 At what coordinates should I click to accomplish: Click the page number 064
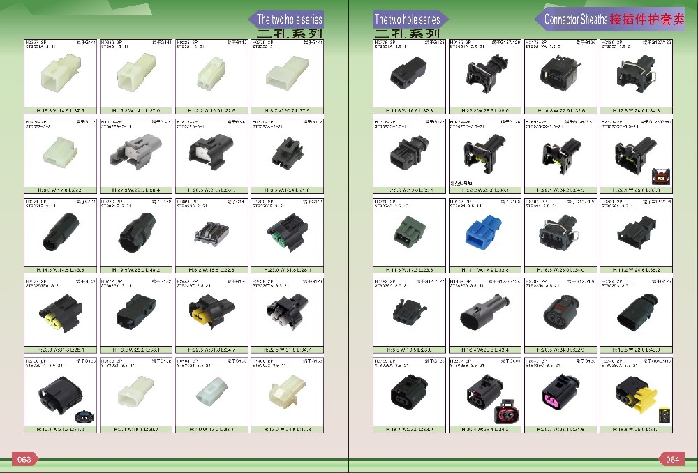click(x=672, y=459)
